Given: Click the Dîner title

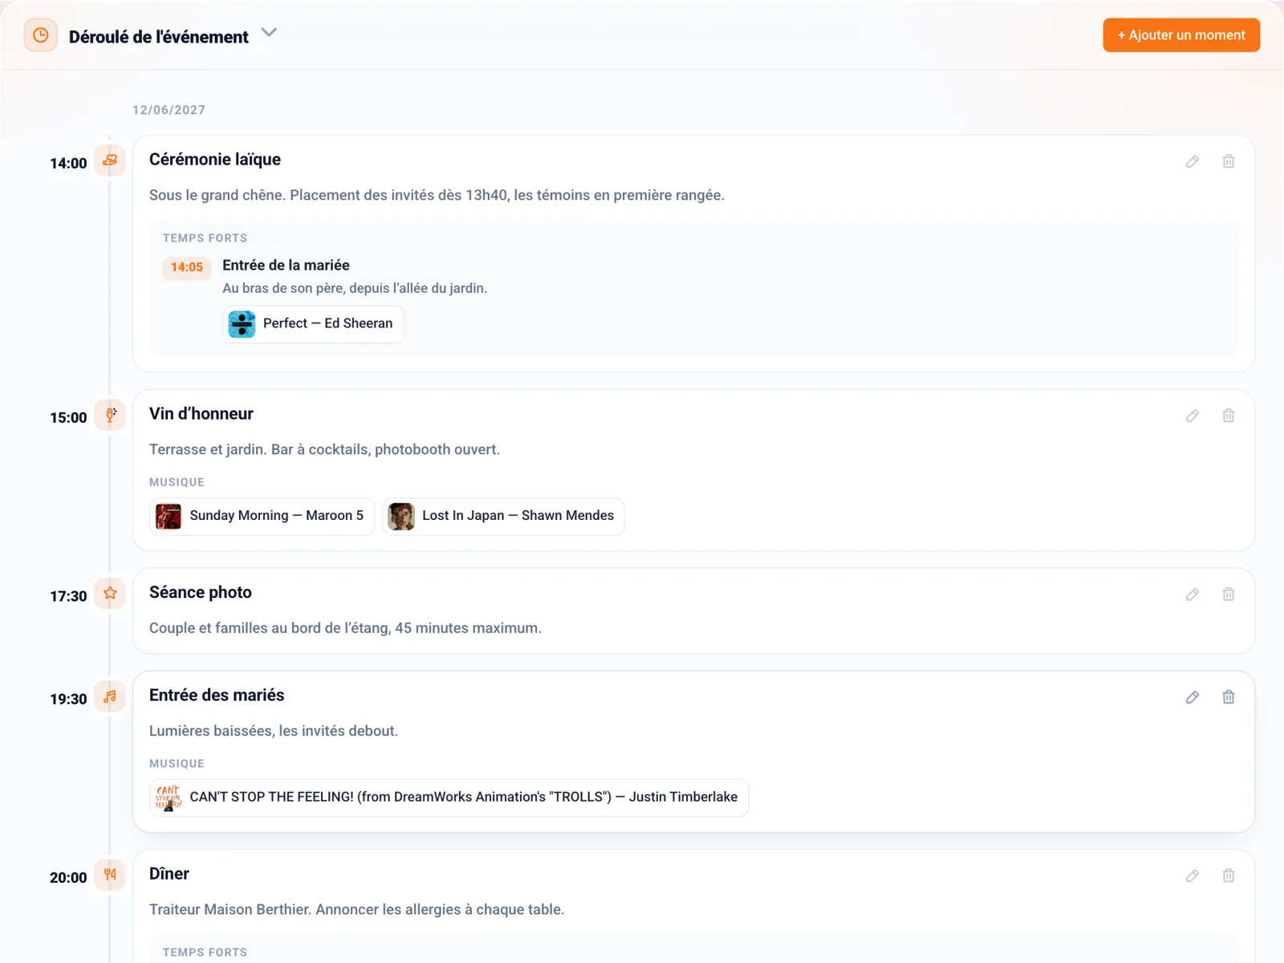Looking at the screenshot, I should pos(169,874).
